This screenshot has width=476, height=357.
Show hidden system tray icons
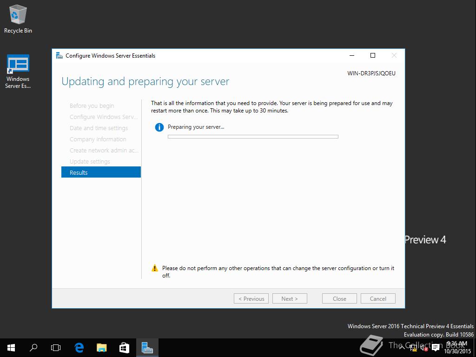(402, 348)
